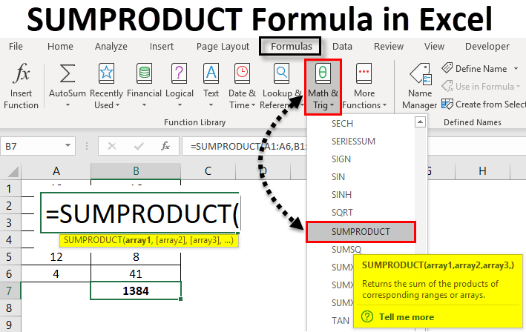Open the Insert Function dialog icon
Viewport: 526px width, 332px height.
tap(22, 73)
